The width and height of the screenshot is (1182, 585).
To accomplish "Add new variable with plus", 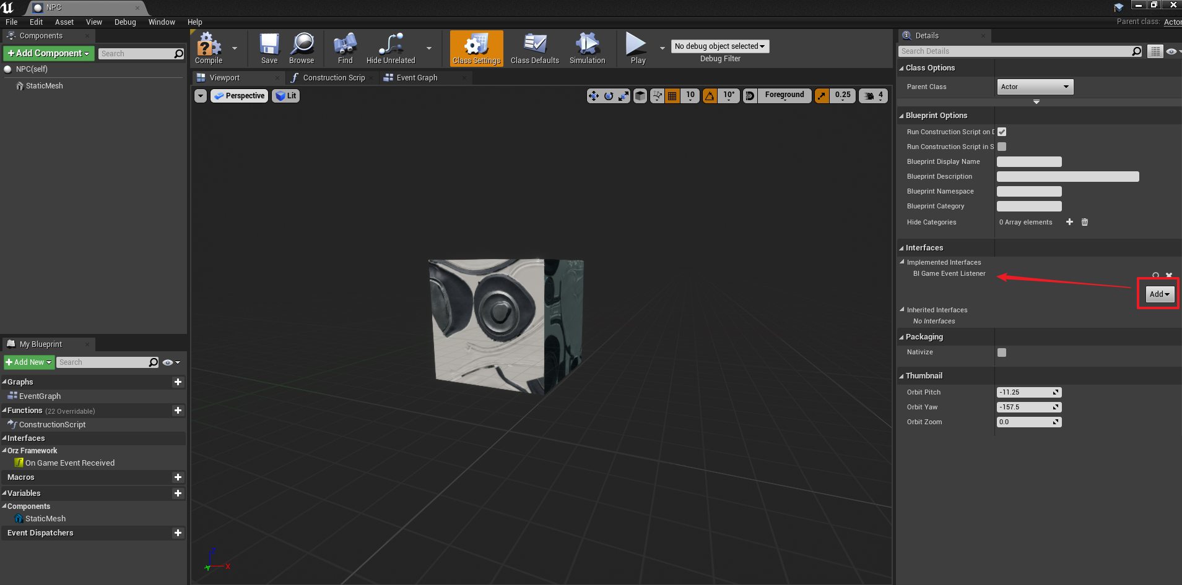I will tap(178, 493).
